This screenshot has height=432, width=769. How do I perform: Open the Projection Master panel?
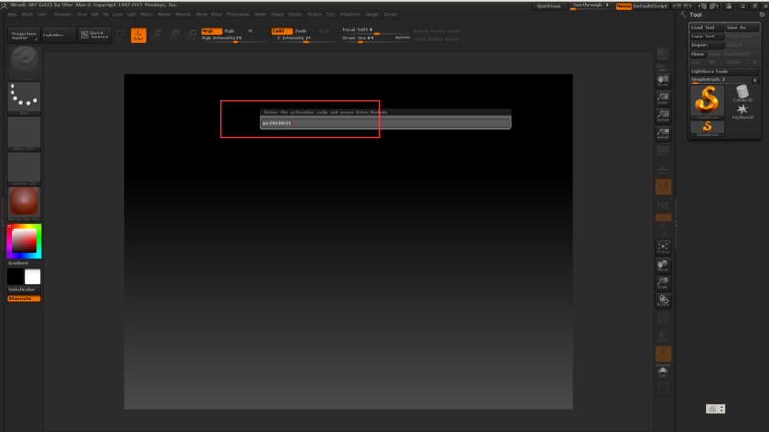click(23, 36)
